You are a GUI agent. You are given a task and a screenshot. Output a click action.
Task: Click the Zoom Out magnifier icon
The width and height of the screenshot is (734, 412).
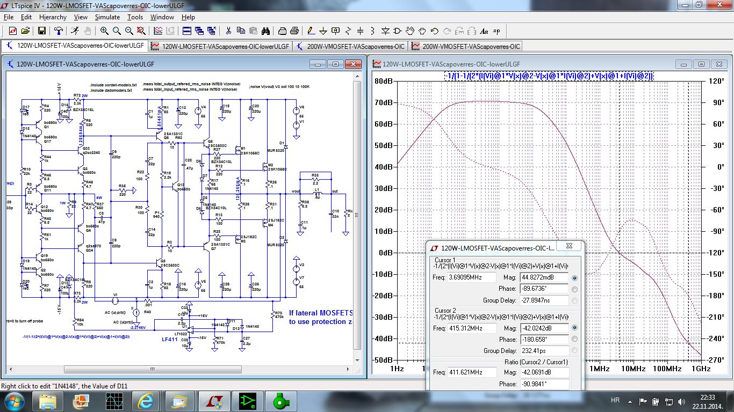pyautogui.click(x=129, y=31)
